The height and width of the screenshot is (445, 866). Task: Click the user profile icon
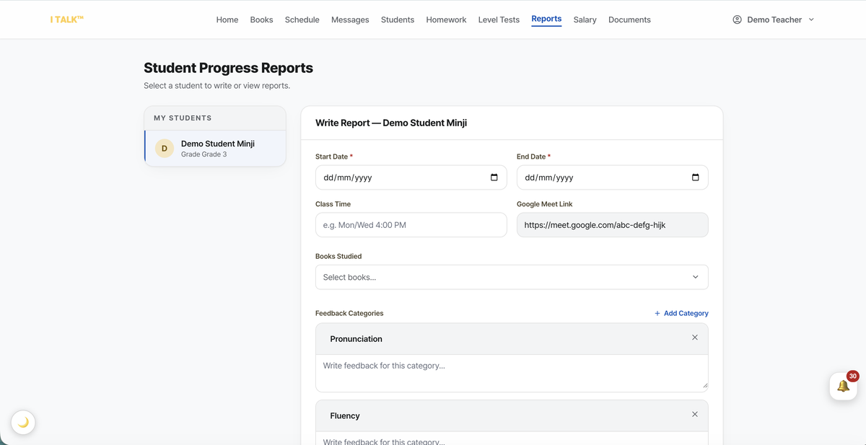point(737,19)
